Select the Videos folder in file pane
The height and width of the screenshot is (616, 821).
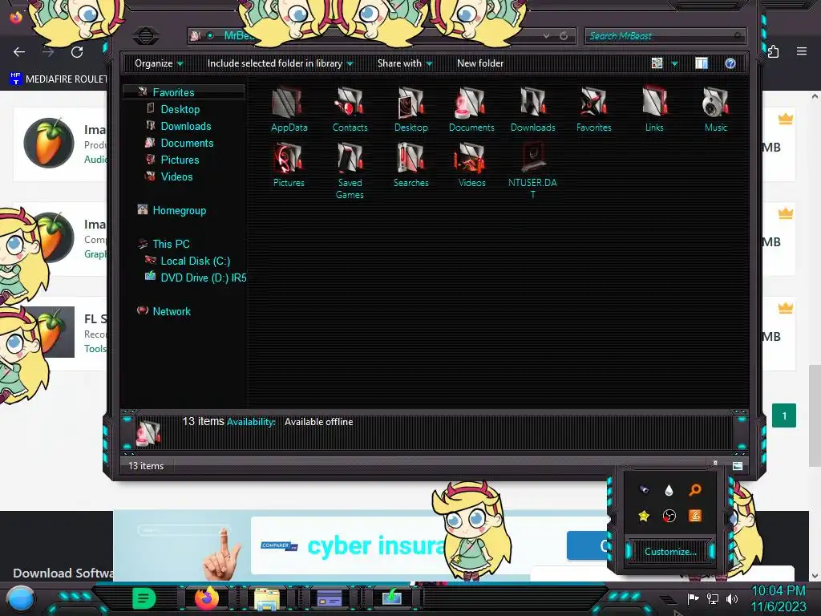click(471, 165)
